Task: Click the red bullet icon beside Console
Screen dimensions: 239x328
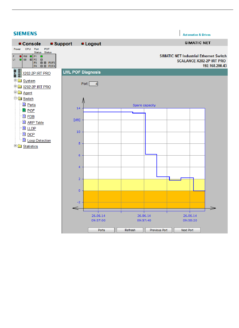Action: (x=20, y=44)
